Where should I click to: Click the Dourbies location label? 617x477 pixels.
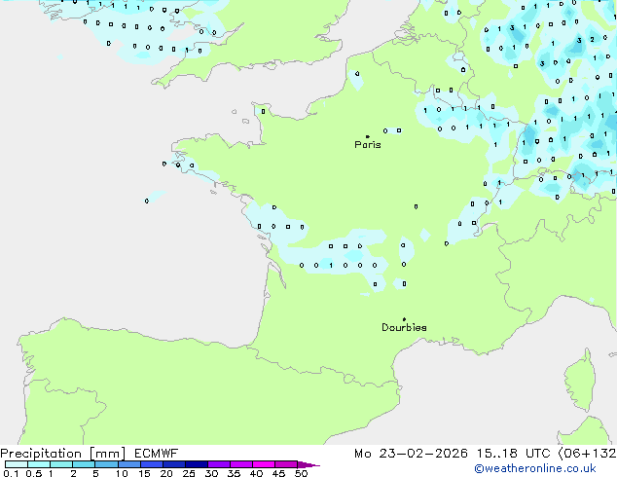tap(404, 327)
